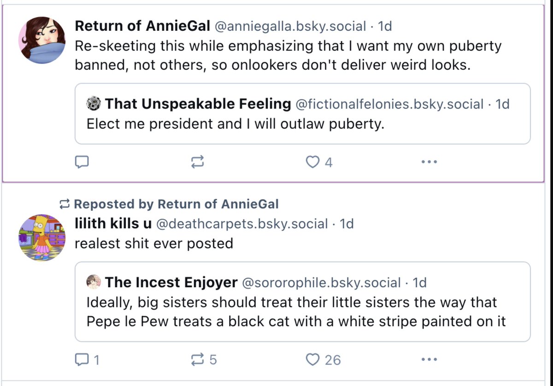Like the post with 4 likes
The height and width of the screenshot is (386, 553).
click(x=313, y=162)
